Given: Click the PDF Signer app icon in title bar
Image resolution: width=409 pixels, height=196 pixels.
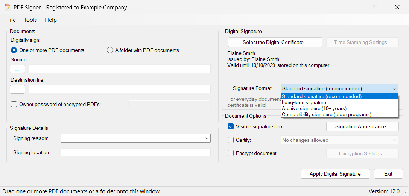Looking at the screenshot, I should tap(7, 7).
